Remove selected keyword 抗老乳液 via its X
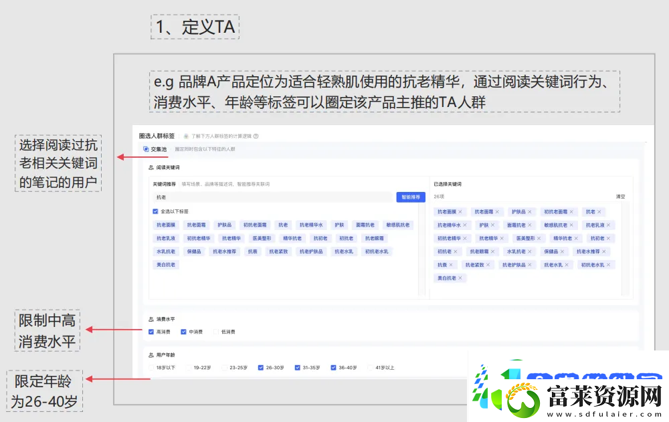The image size is (669, 422). click(x=608, y=225)
